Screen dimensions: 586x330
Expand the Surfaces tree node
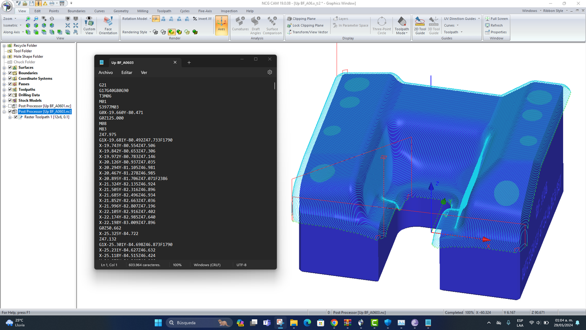pos(4,67)
